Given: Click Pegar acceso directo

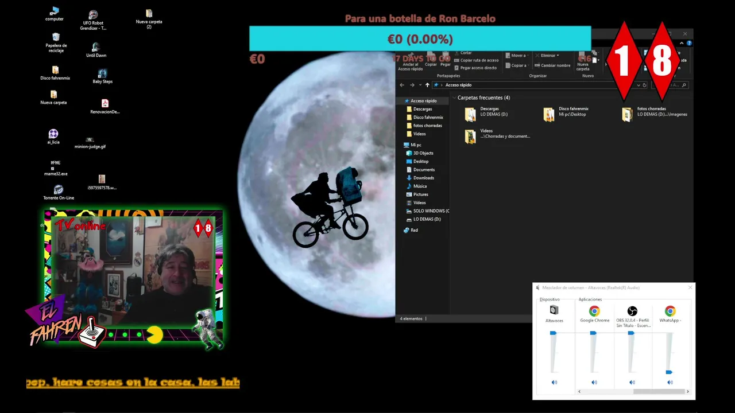Looking at the screenshot, I should click(475, 68).
